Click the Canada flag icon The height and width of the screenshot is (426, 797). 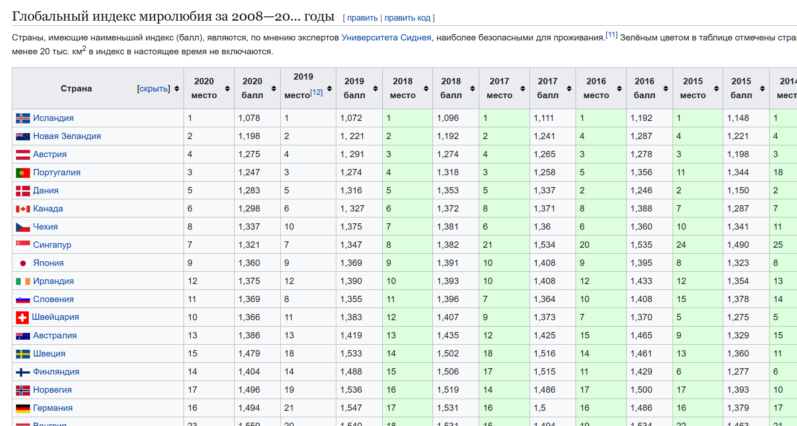coord(23,209)
